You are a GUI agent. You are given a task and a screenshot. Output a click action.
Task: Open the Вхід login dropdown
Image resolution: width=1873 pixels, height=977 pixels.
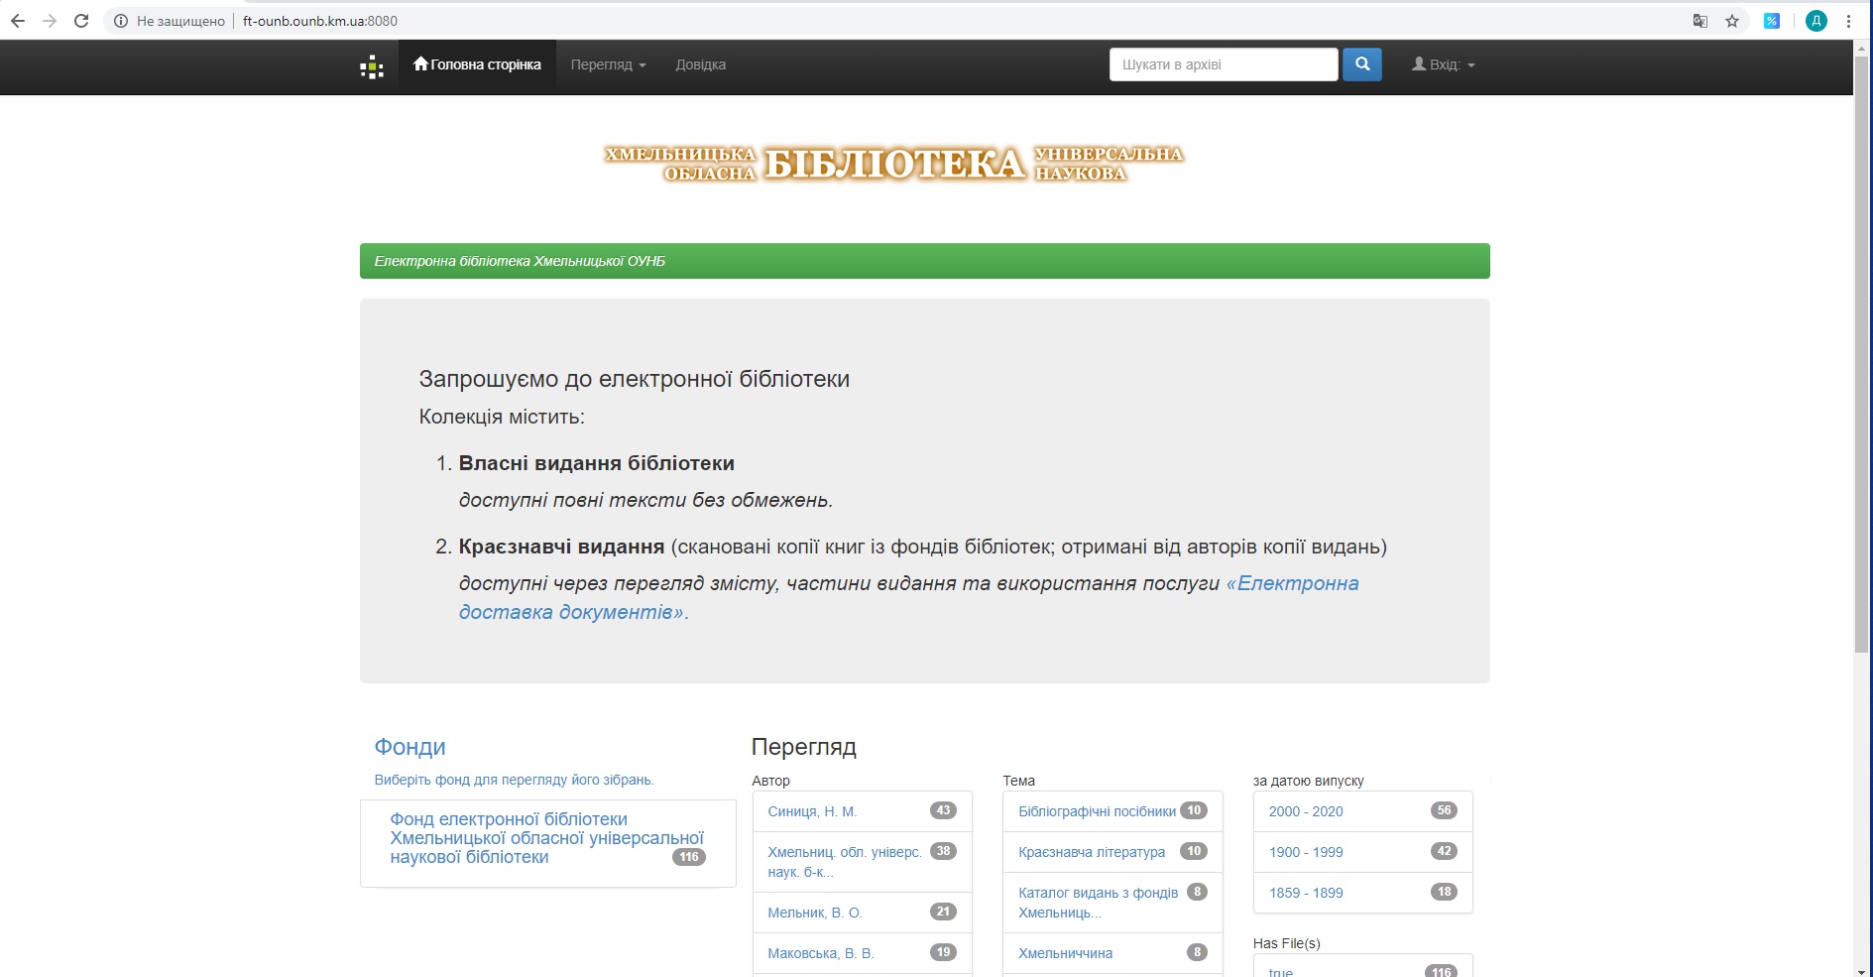coord(1444,65)
